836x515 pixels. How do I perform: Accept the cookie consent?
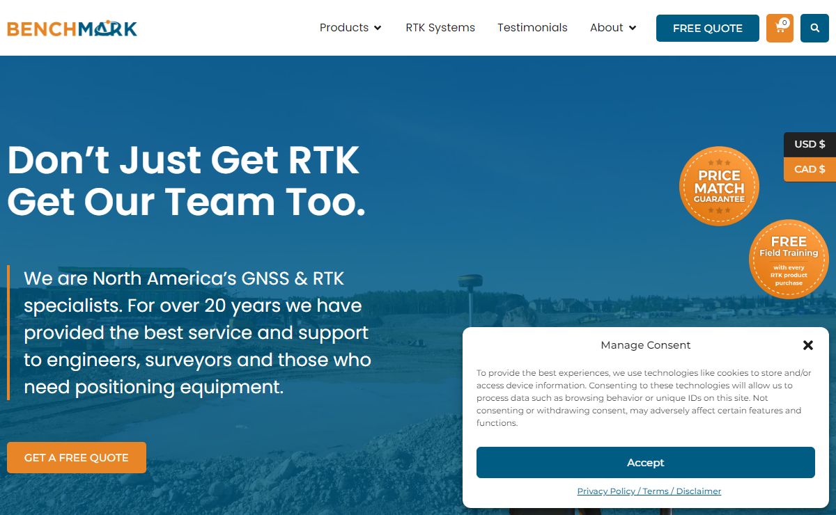coord(645,462)
